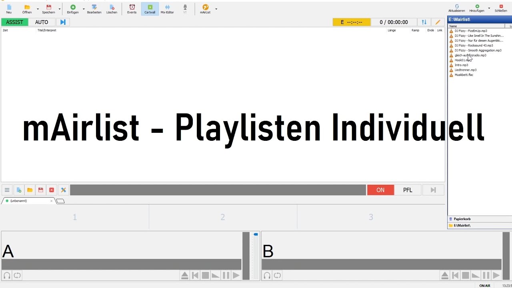This screenshot has height=288, width=512.
Task: Click the orange pencil edit icon
Action: pyautogui.click(x=438, y=22)
